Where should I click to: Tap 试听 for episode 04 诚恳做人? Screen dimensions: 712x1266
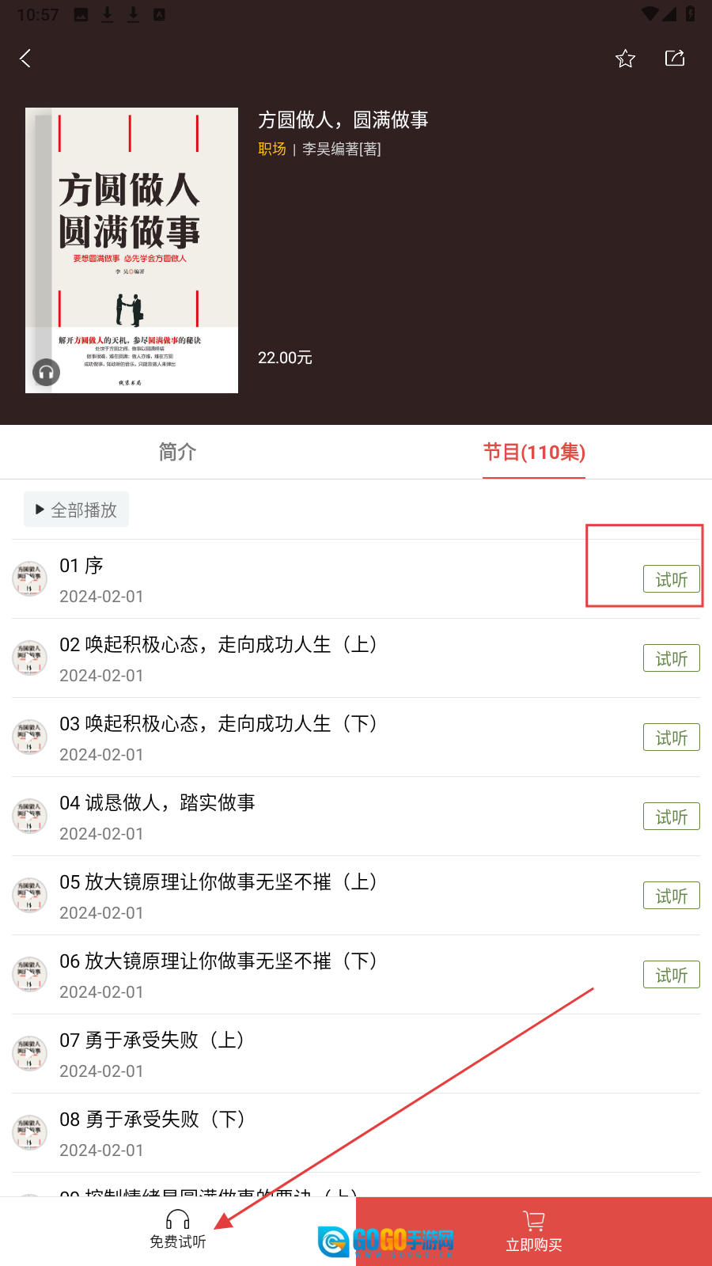672,817
